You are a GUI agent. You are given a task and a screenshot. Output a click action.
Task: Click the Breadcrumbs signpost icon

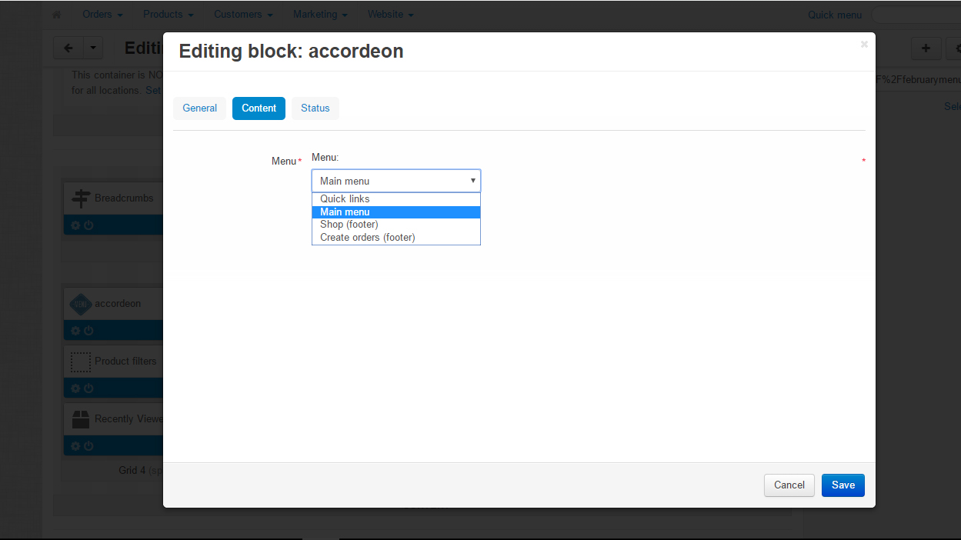pyautogui.click(x=81, y=198)
